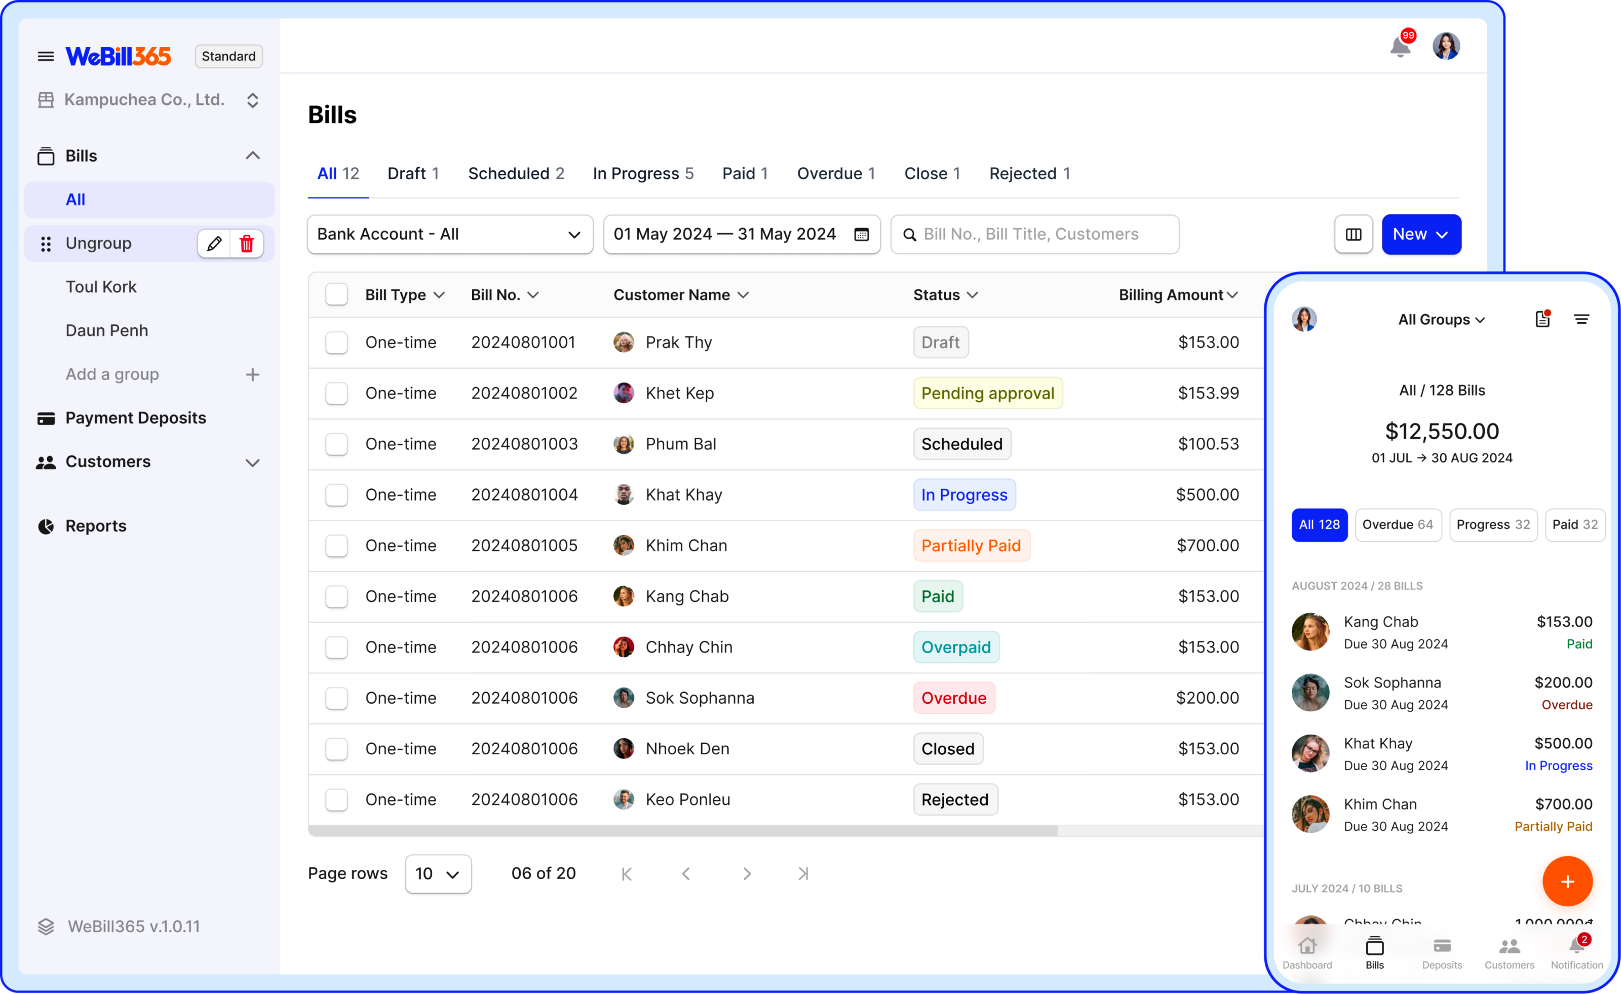Open the Bank Account - All dropdown

coord(450,234)
